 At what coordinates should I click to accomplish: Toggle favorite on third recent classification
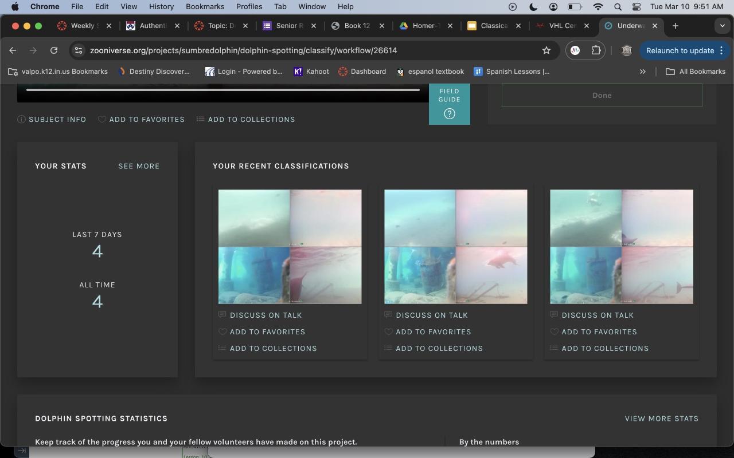[x=555, y=332]
